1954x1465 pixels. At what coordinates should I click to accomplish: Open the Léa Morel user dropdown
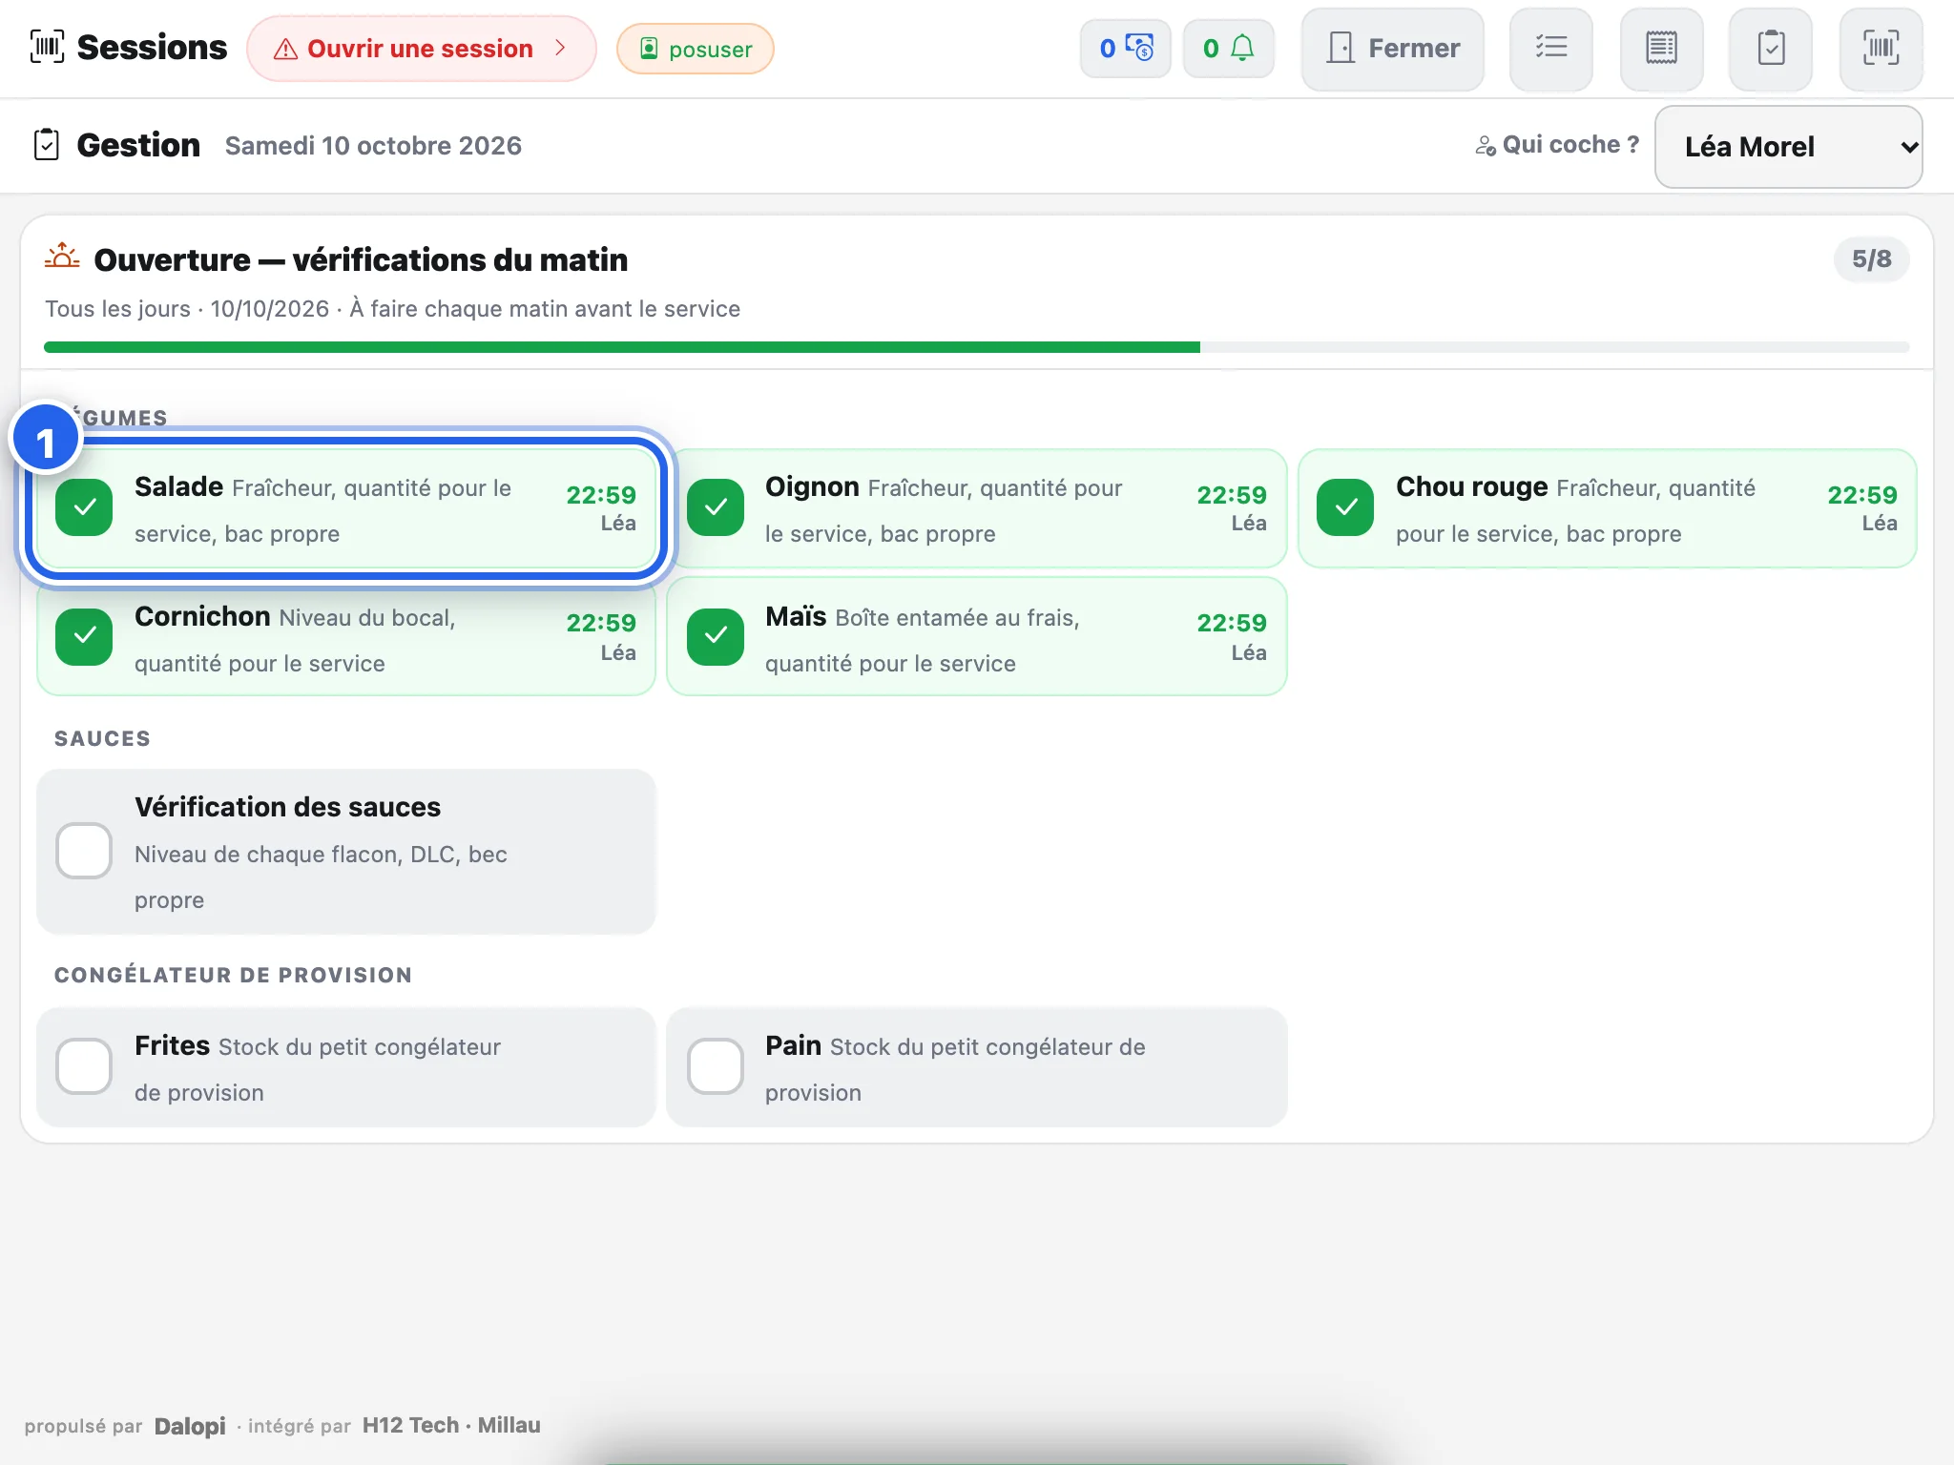[x=1788, y=147]
